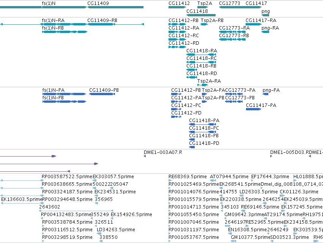Click protein label CG12773-PB

click(240, 98)
